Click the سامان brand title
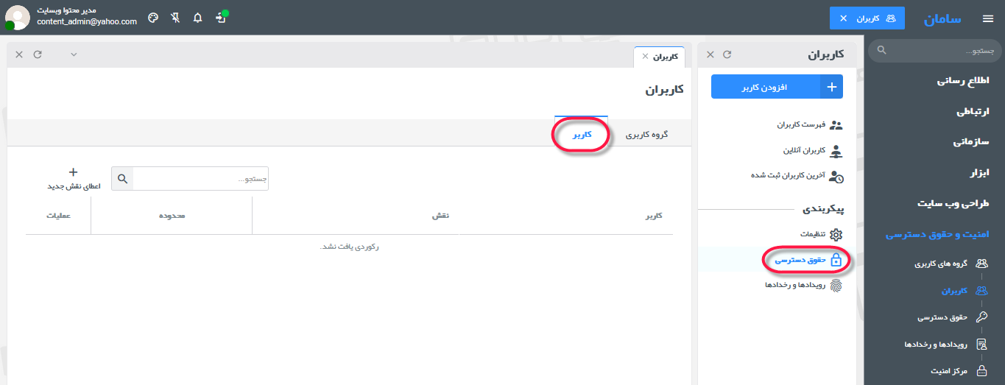This screenshot has height=385, width=1005. (942, 19)
